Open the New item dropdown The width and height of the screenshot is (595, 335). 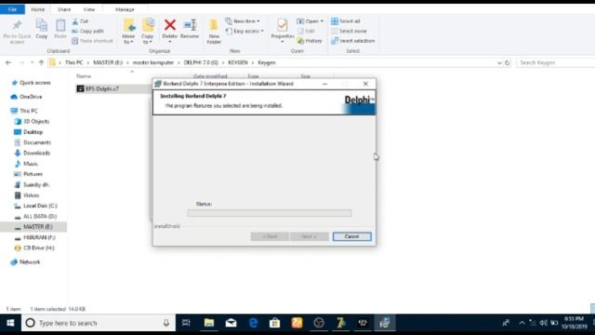coord(243,21)
